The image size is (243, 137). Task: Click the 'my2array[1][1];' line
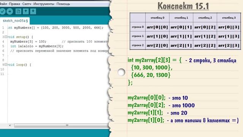click(x=145, y=113)
